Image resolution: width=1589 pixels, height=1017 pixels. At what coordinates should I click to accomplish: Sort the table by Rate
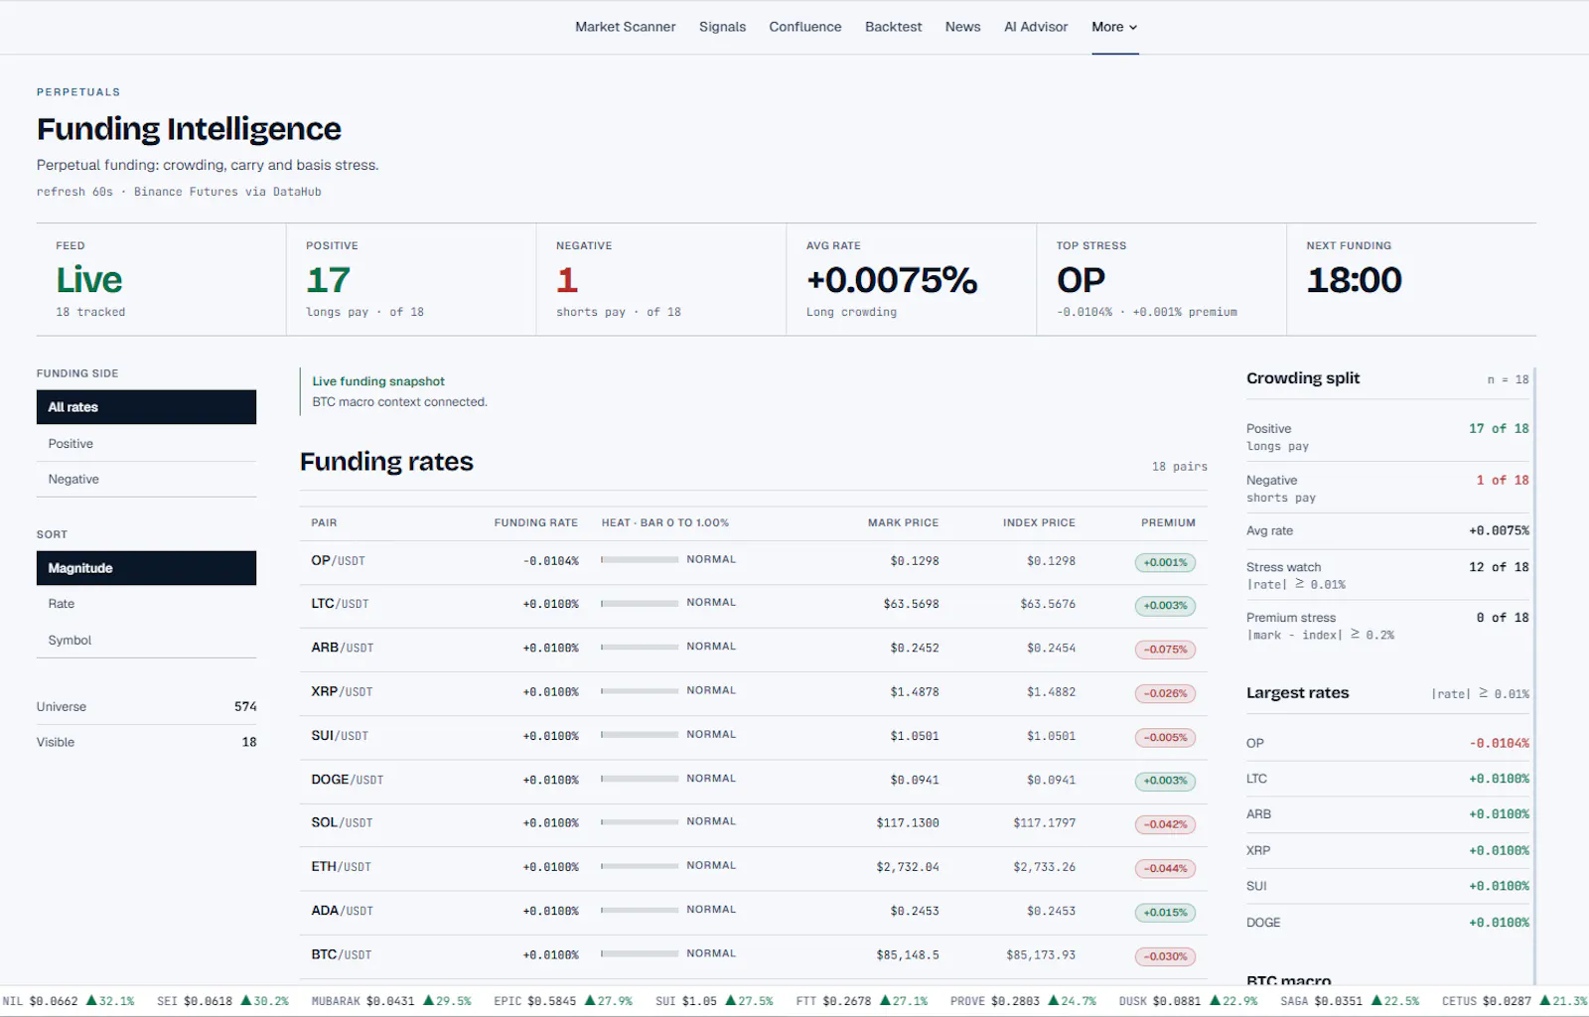[146, 604]
